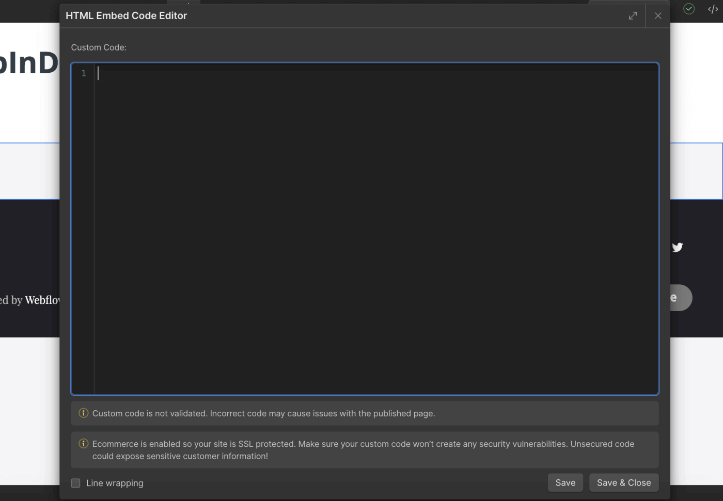
Task: Click the info icon beside the Ecommerce SSL warning
Action: pos(83,444)
